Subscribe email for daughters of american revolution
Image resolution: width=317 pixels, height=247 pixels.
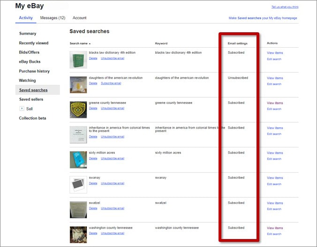[111, 83]
